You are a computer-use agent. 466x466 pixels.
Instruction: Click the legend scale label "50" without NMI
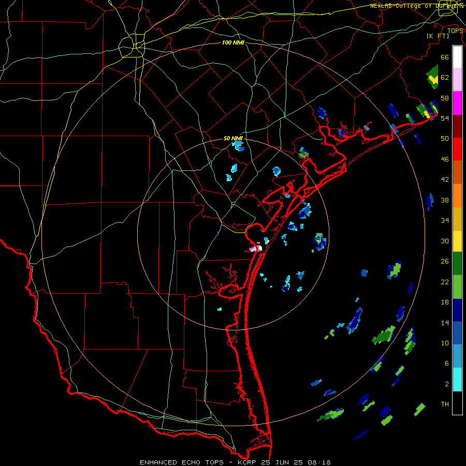[445, 139]
